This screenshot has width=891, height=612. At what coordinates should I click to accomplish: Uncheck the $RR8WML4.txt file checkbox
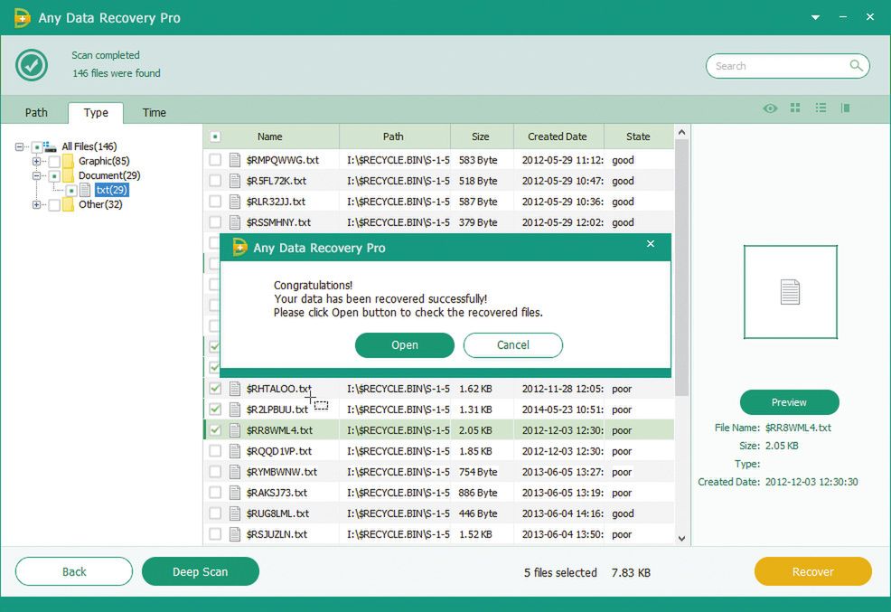(x=215, y=430)
